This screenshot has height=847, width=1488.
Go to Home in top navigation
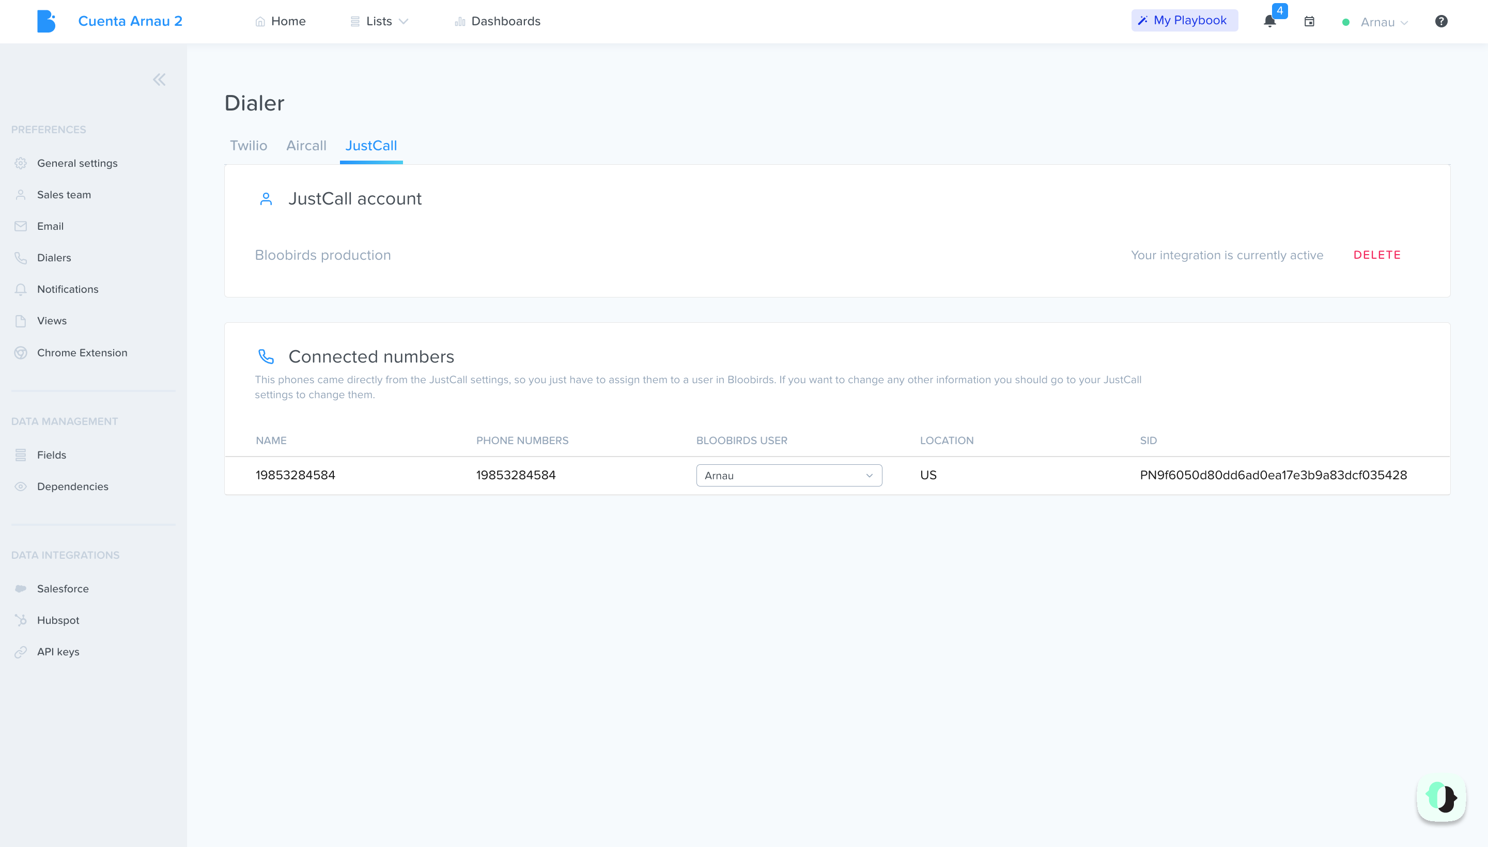coord(281,22)
